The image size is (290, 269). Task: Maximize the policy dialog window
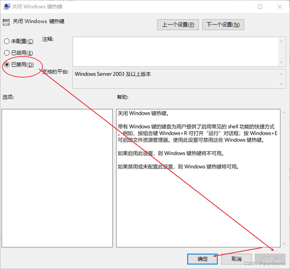(x=260, y=7)
